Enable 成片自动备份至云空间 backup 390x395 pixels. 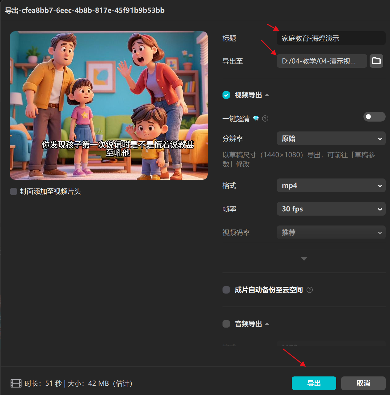226,290
